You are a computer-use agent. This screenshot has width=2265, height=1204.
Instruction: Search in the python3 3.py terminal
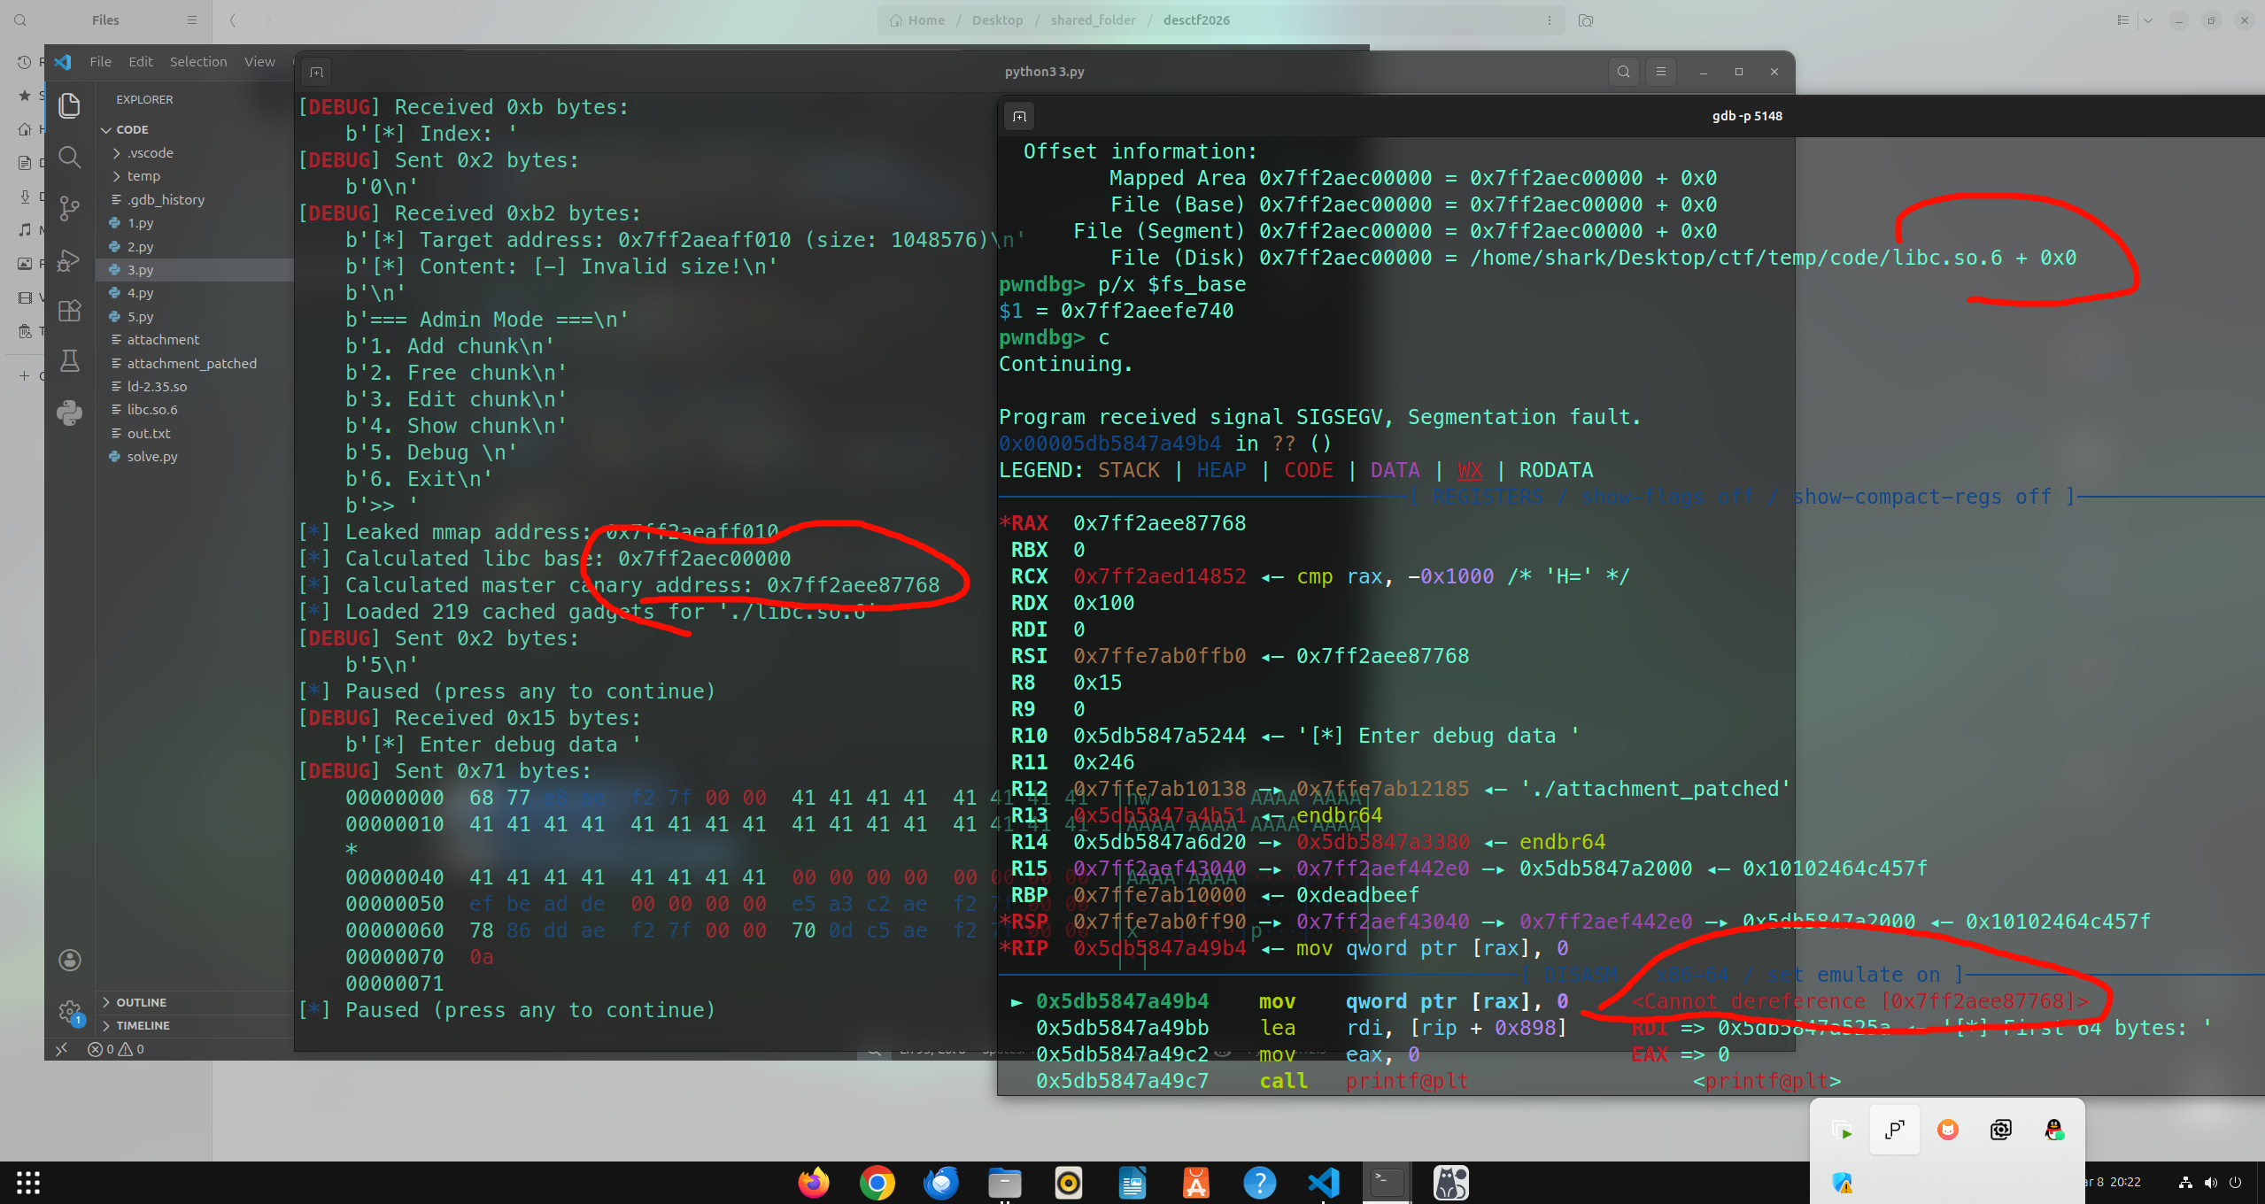click(1623, 72)
